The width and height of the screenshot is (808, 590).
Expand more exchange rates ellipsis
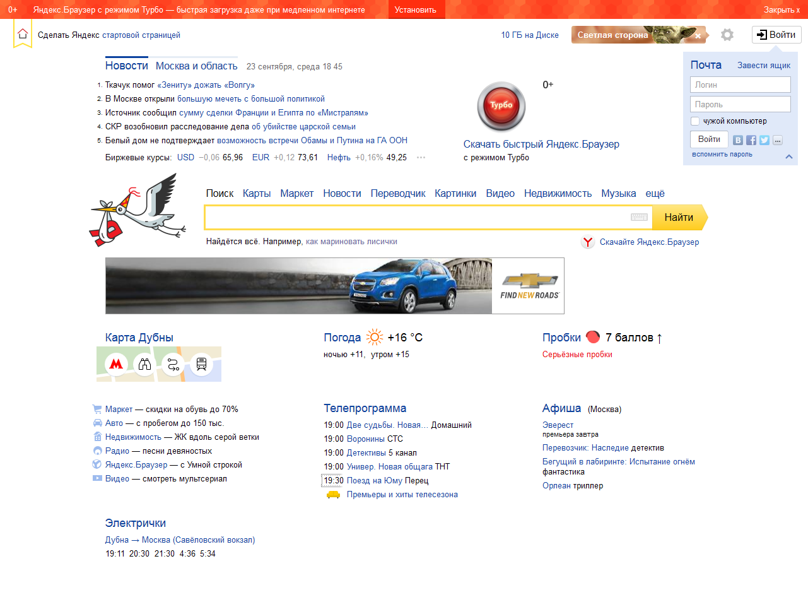tap(421, 158)
